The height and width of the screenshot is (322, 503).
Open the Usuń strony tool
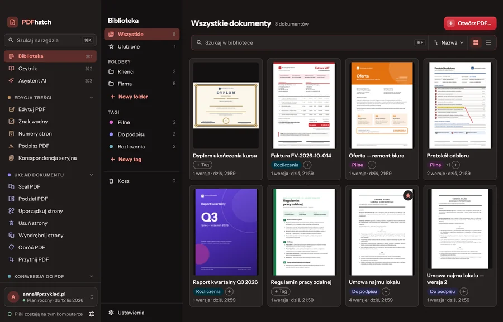(50, 223)
